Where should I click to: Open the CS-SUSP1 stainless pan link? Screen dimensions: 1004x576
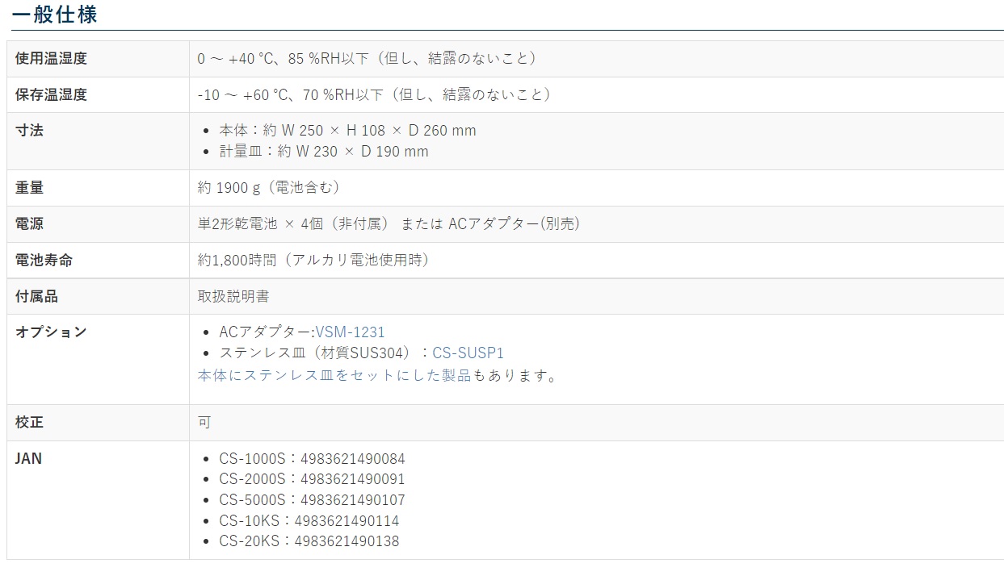tap(468, 353)
